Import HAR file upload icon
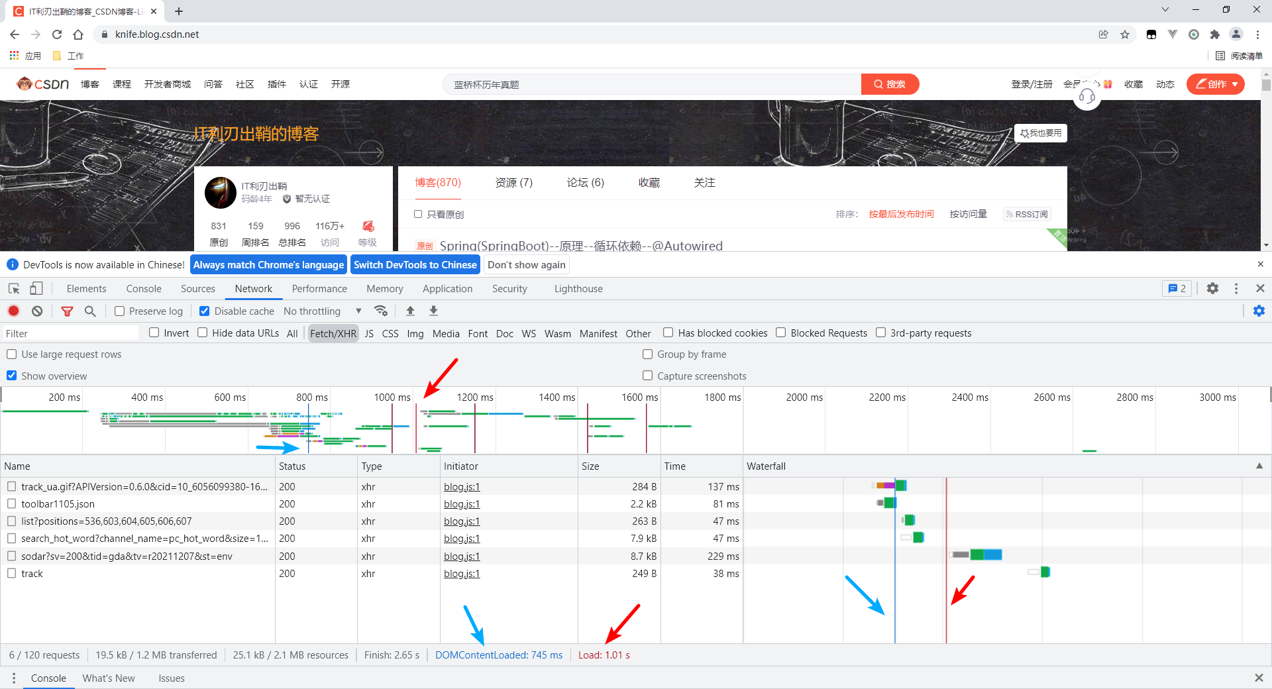The image size is (1272, 689). click(411, 311)
